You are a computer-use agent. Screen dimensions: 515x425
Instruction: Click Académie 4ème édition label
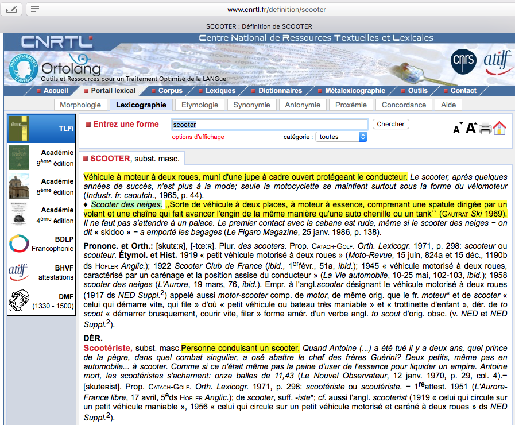[x=55, y=215]
